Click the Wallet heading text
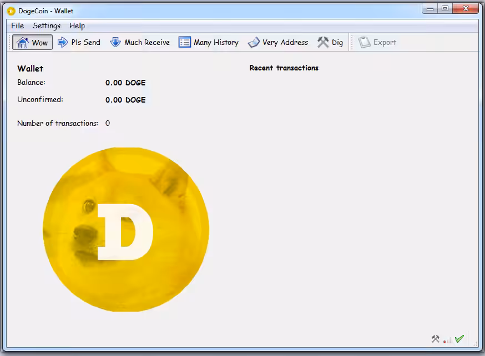This screenshot has height=356, width=485. pyautogui.click(x=31, y=69)
